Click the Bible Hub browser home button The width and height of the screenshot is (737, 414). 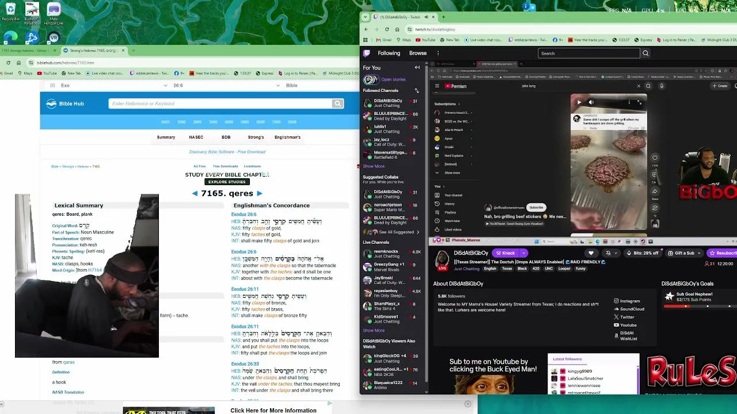[x=18, y=63]
